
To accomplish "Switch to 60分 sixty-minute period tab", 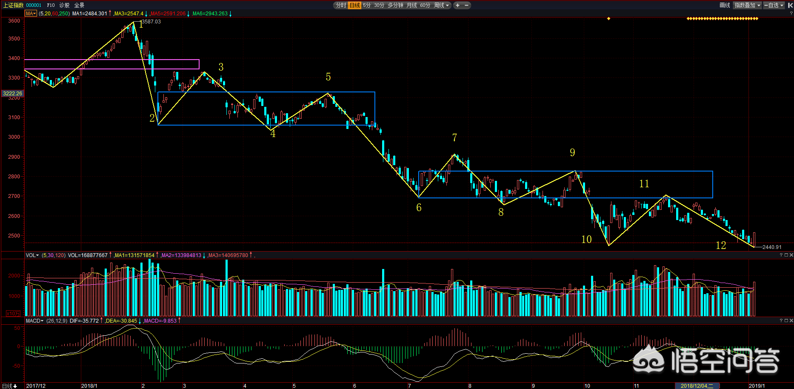I will [x=425, y=5].
